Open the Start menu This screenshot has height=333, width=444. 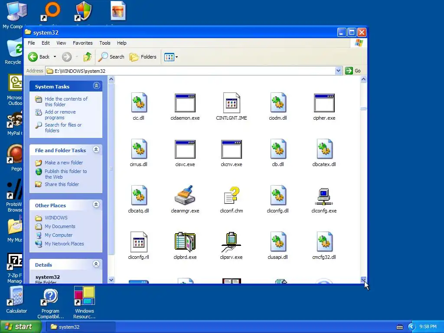pyautogui.click(x=20, y=326)
